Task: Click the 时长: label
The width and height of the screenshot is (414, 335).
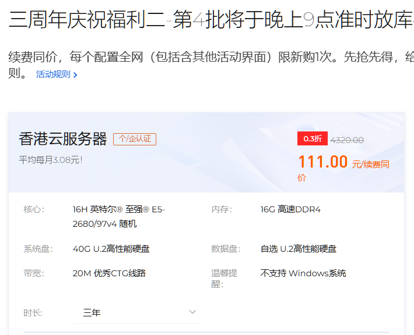Action: (x=33, y=313)
